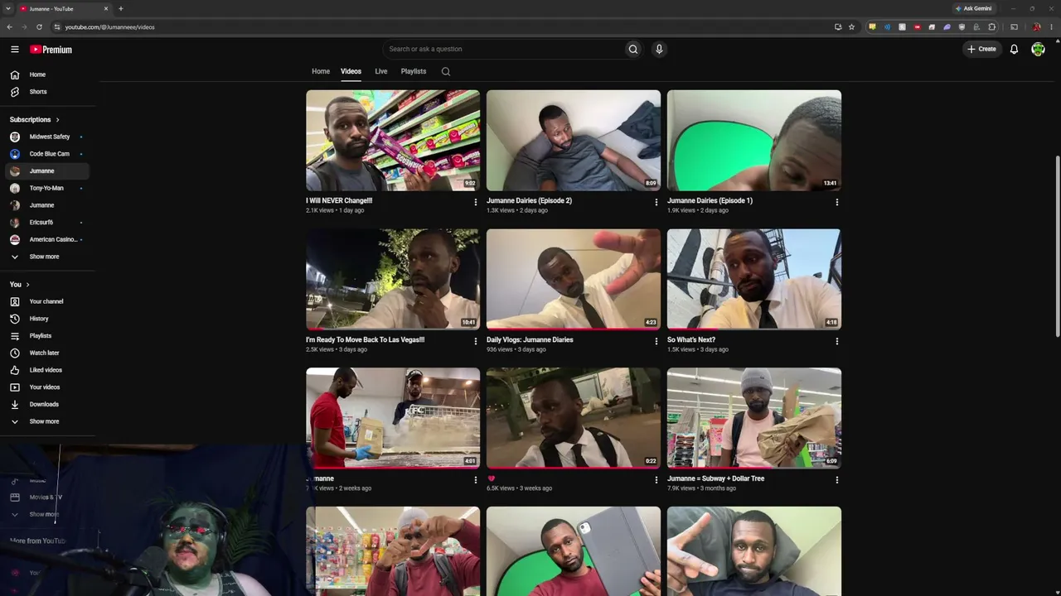The image size is (1061, 596).
Task: Open "Daily Vlogs: Jumanne Diaries" video title
Action: (x=530, y=339)
